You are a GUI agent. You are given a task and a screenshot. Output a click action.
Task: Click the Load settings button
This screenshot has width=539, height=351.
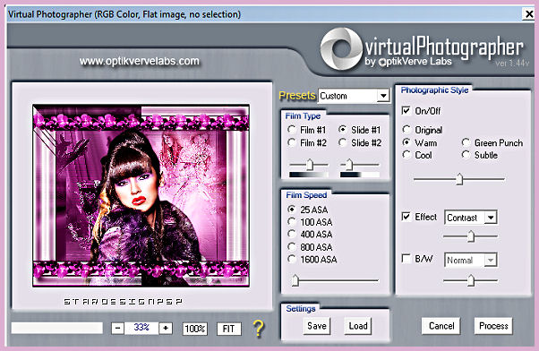click(358, 326)
